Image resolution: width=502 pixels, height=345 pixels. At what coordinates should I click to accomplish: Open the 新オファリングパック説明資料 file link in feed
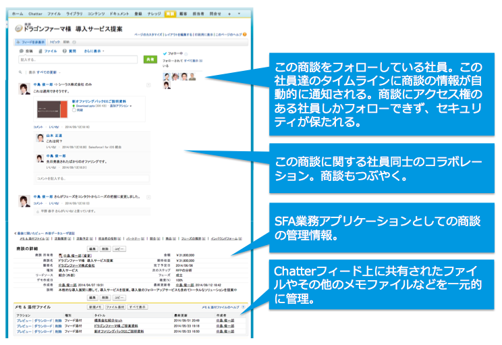[99, 101]
